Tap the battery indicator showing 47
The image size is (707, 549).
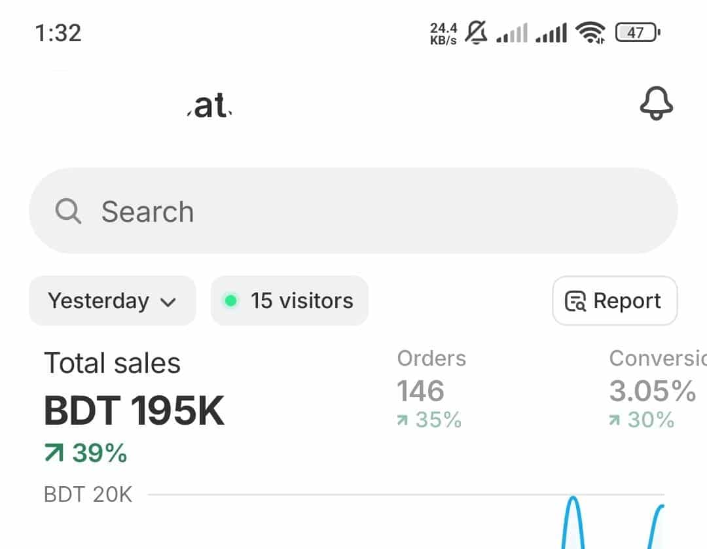(x=638, y=33)
